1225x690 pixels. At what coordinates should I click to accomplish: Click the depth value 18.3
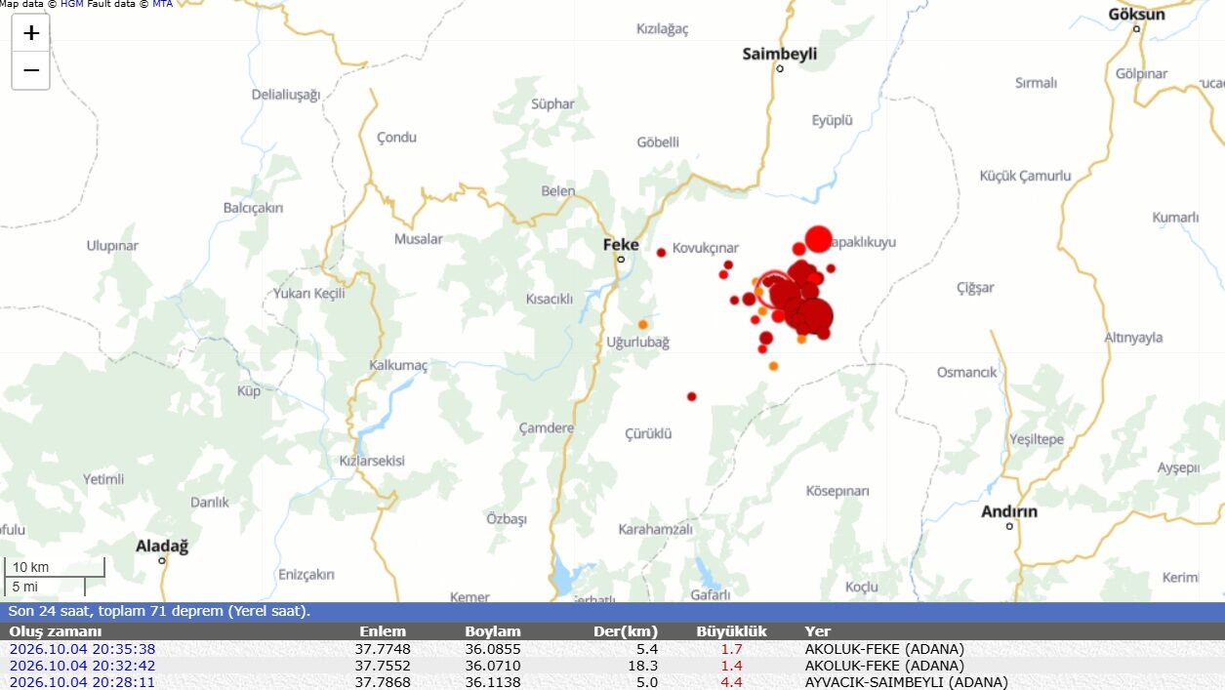point(642,666)
